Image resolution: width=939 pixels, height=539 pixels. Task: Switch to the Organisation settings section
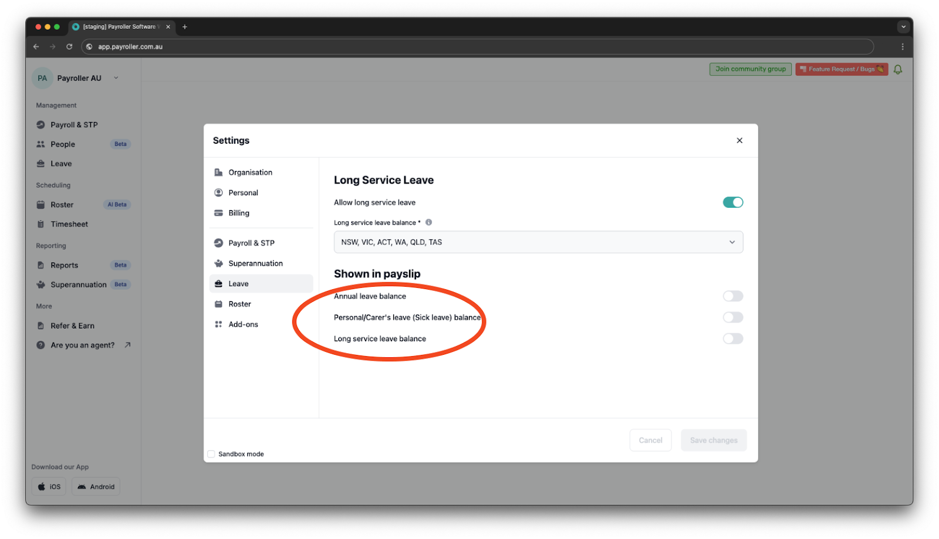pos(250,172)
